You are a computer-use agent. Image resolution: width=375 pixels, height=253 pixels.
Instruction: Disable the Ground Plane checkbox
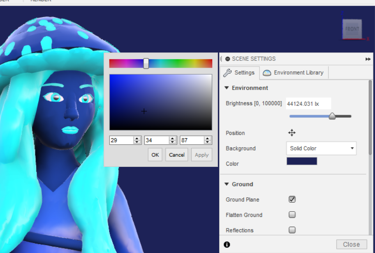[292, 199]
